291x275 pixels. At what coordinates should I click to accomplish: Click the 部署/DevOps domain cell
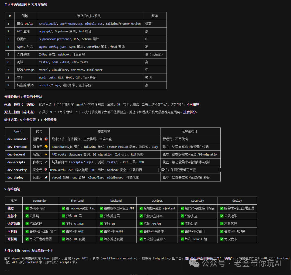[25, 70]
